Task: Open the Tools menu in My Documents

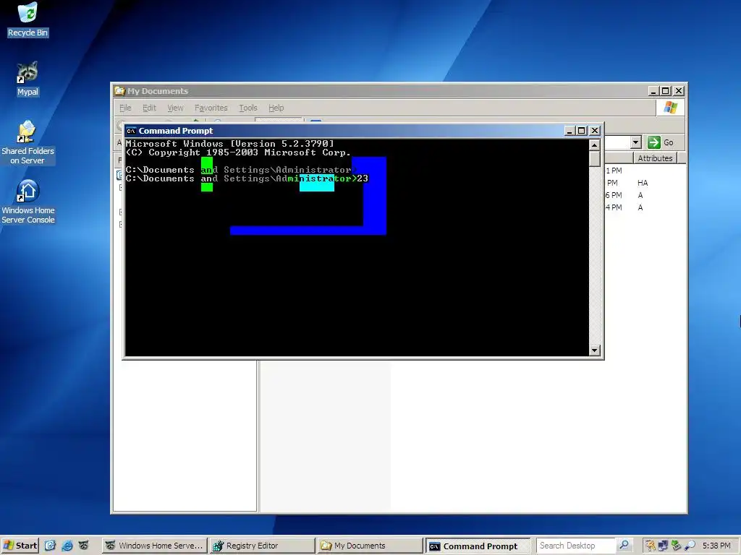Action: pyautogui.click(x=248, y=108)
